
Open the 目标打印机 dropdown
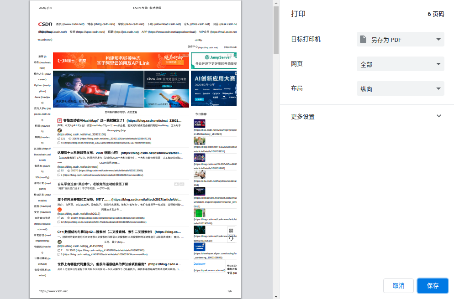pyautogui.click(x=400, y=39)
